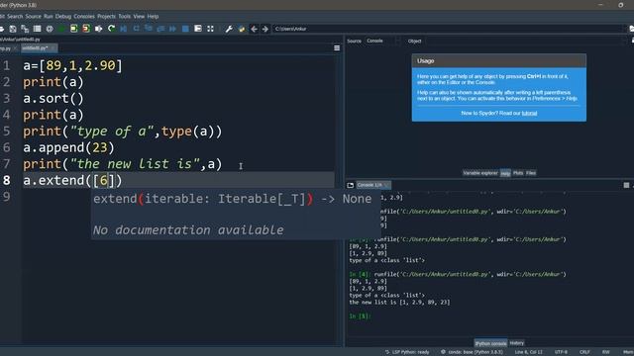Click the conda base Python 3.8.3 status
The height and width of the screenshot is (356, 634).
pos(473,352)
